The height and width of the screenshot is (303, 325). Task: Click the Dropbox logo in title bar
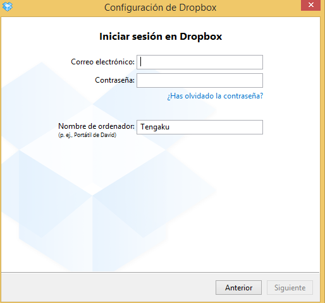[x=7, y=6]
